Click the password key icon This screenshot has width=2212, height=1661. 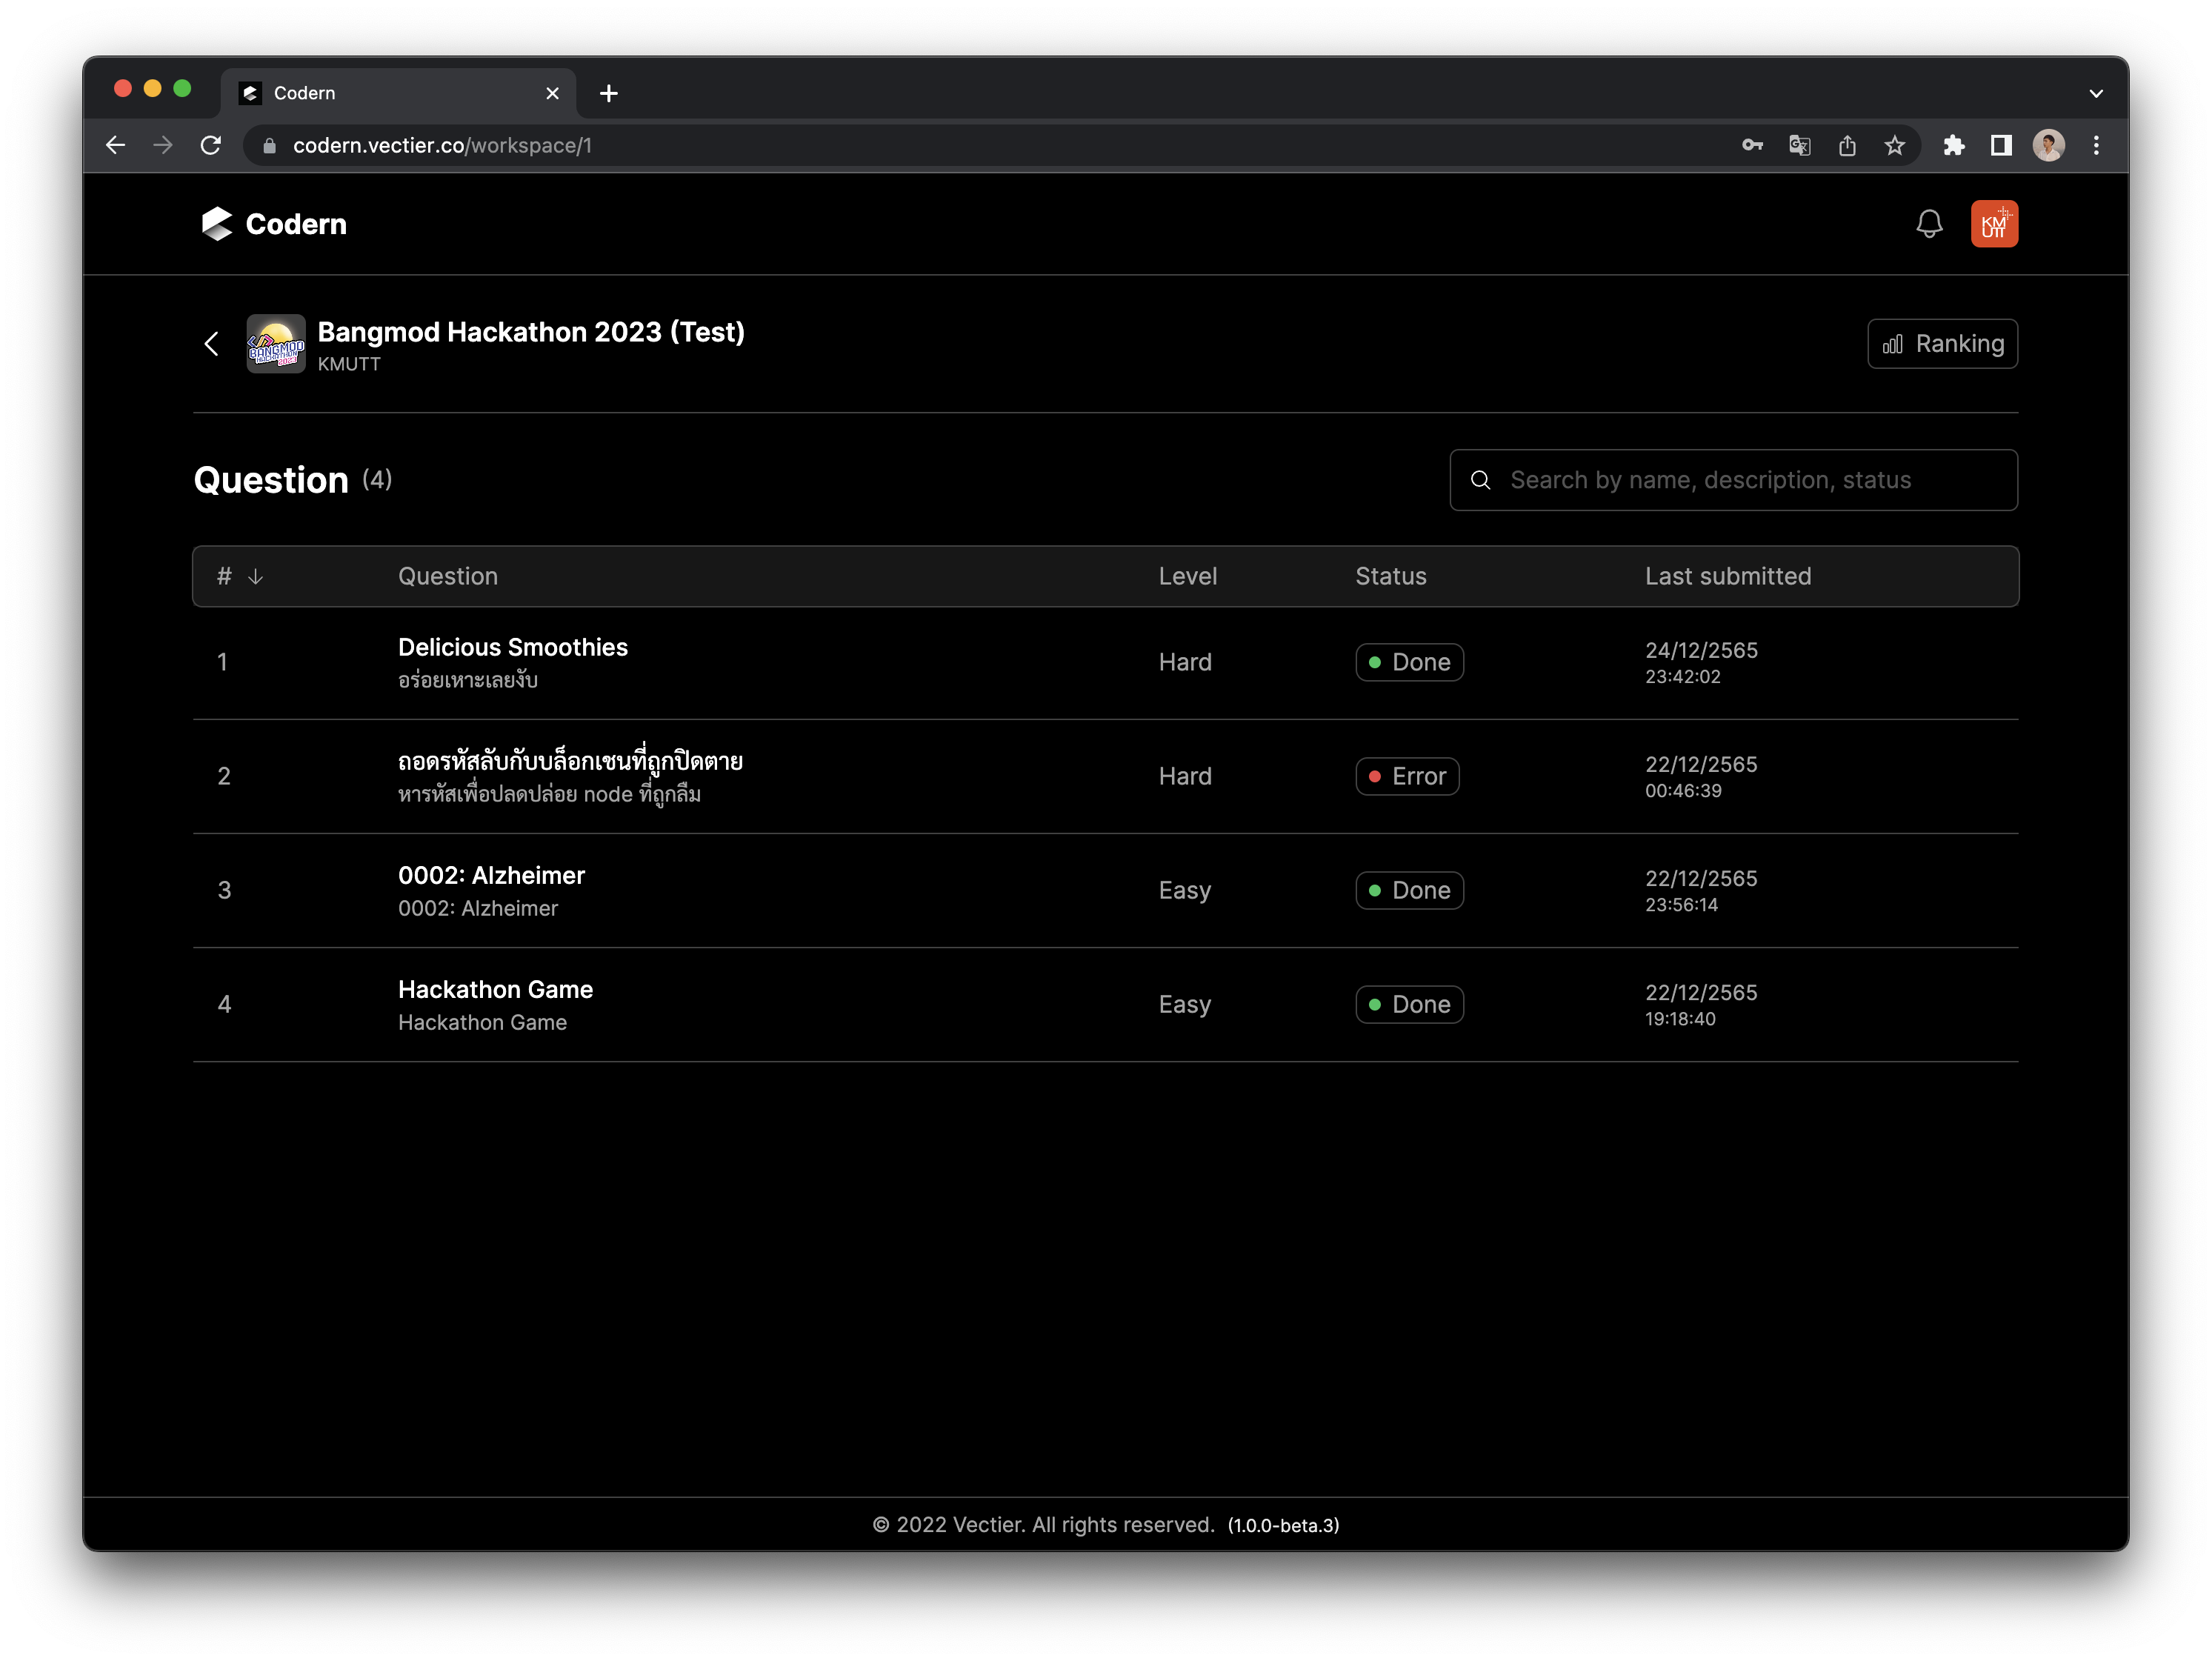point(1752,146)
